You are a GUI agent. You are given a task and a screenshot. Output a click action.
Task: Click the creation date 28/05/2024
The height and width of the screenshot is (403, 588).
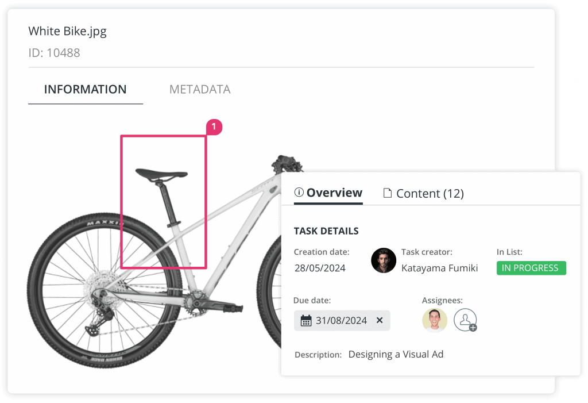pos(319,268)
